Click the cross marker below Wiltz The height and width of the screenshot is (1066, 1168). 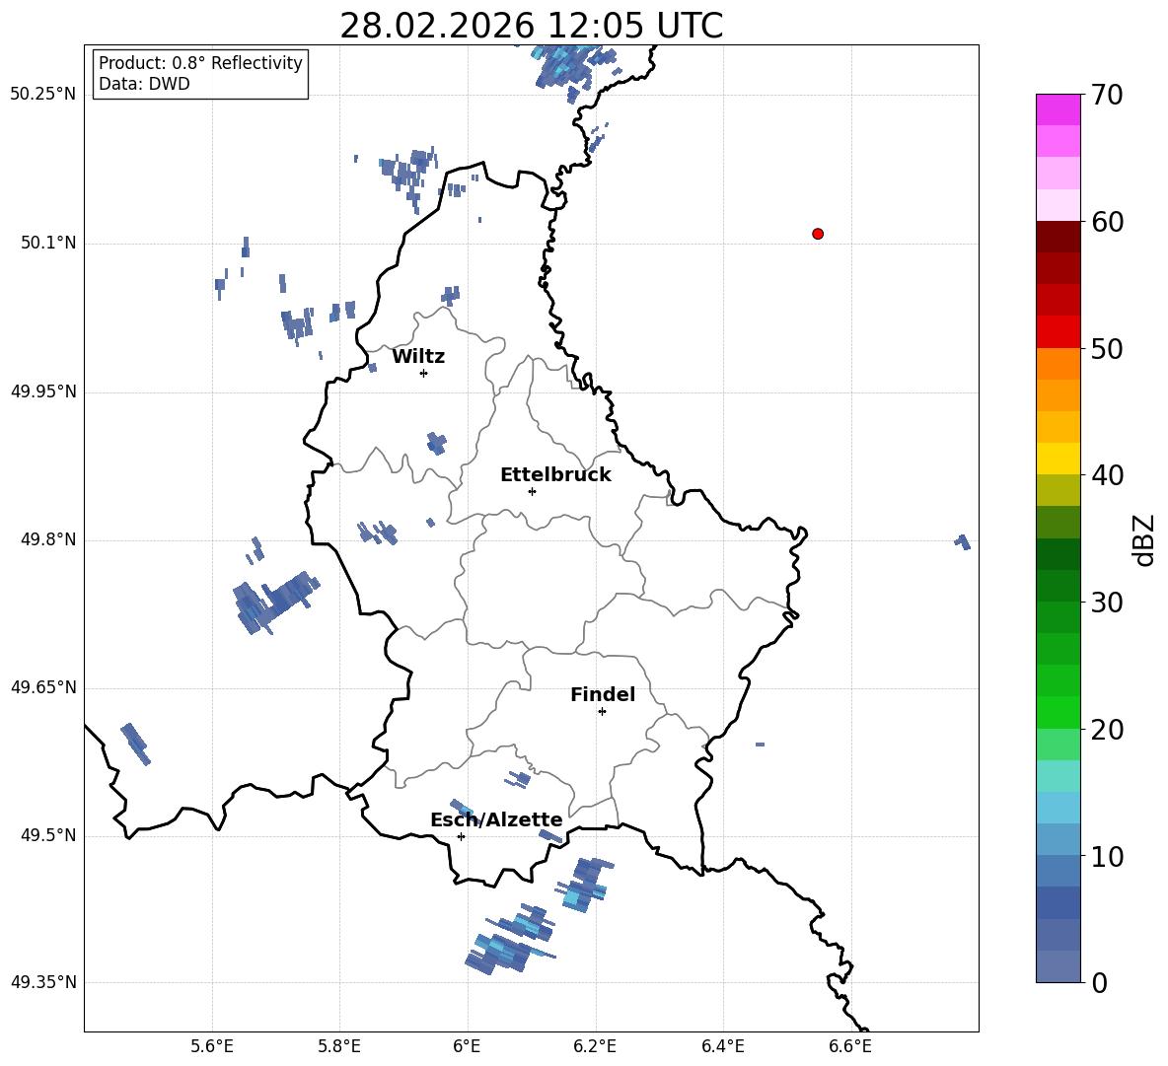424,373
